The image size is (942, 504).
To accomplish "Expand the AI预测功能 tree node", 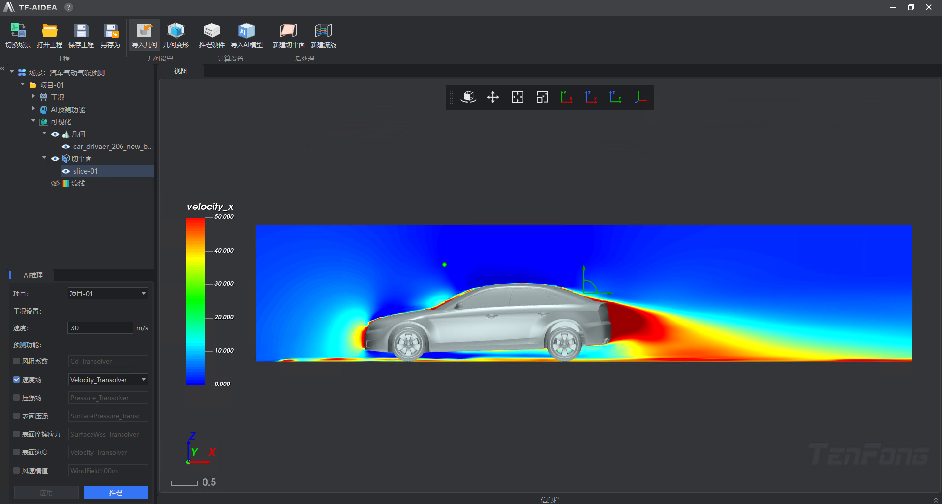I will [33, 109].
